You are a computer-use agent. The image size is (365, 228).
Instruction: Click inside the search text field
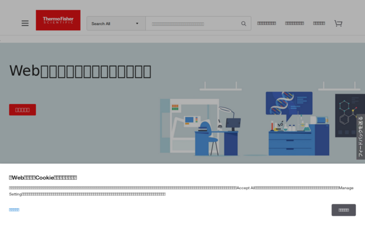pyautogui.click(x=192, y=23)
